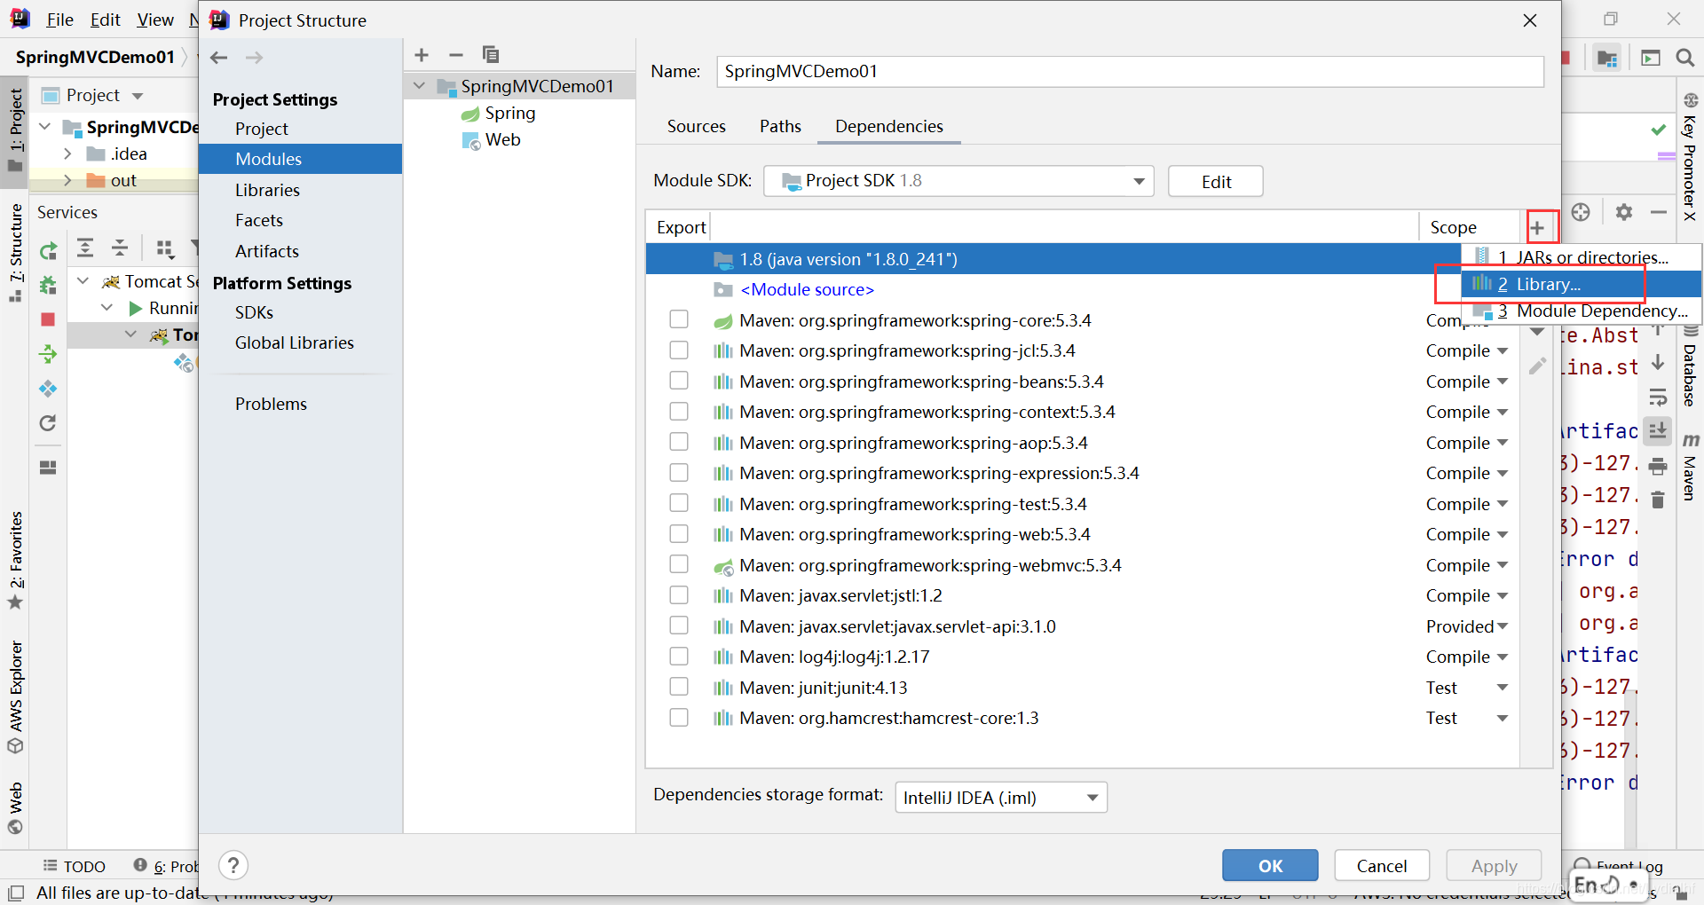
Task: Remove selected module with minus icon
Action: 456,55
